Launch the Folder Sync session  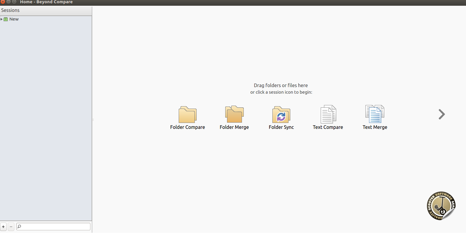click(281, 118)
